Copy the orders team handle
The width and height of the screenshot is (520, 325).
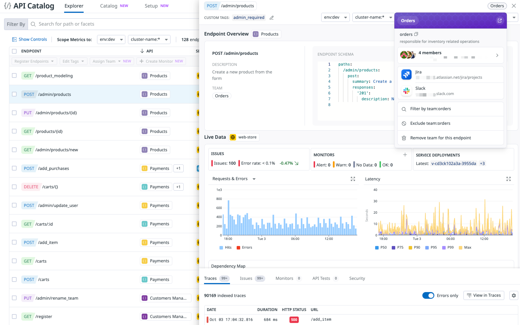416,34
